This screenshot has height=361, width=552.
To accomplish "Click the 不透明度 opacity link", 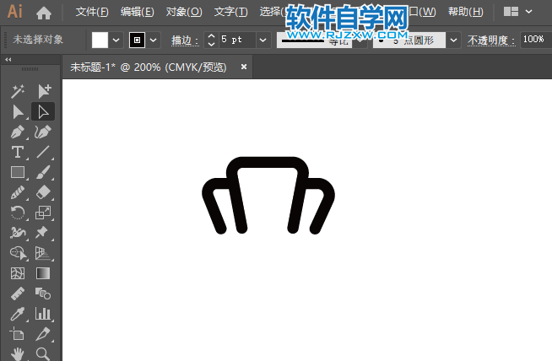I will (x=491, y=40).
